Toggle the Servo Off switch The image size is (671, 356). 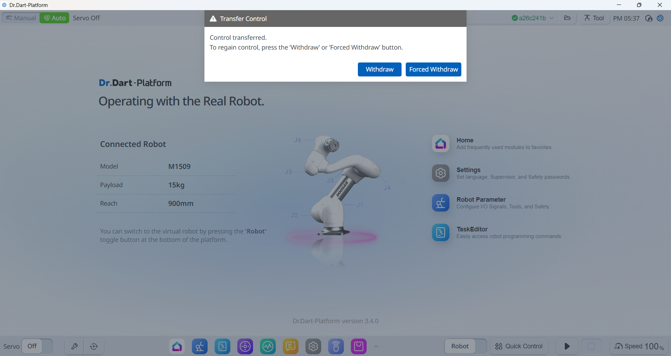pyautogui.click(x=37, y=346)
